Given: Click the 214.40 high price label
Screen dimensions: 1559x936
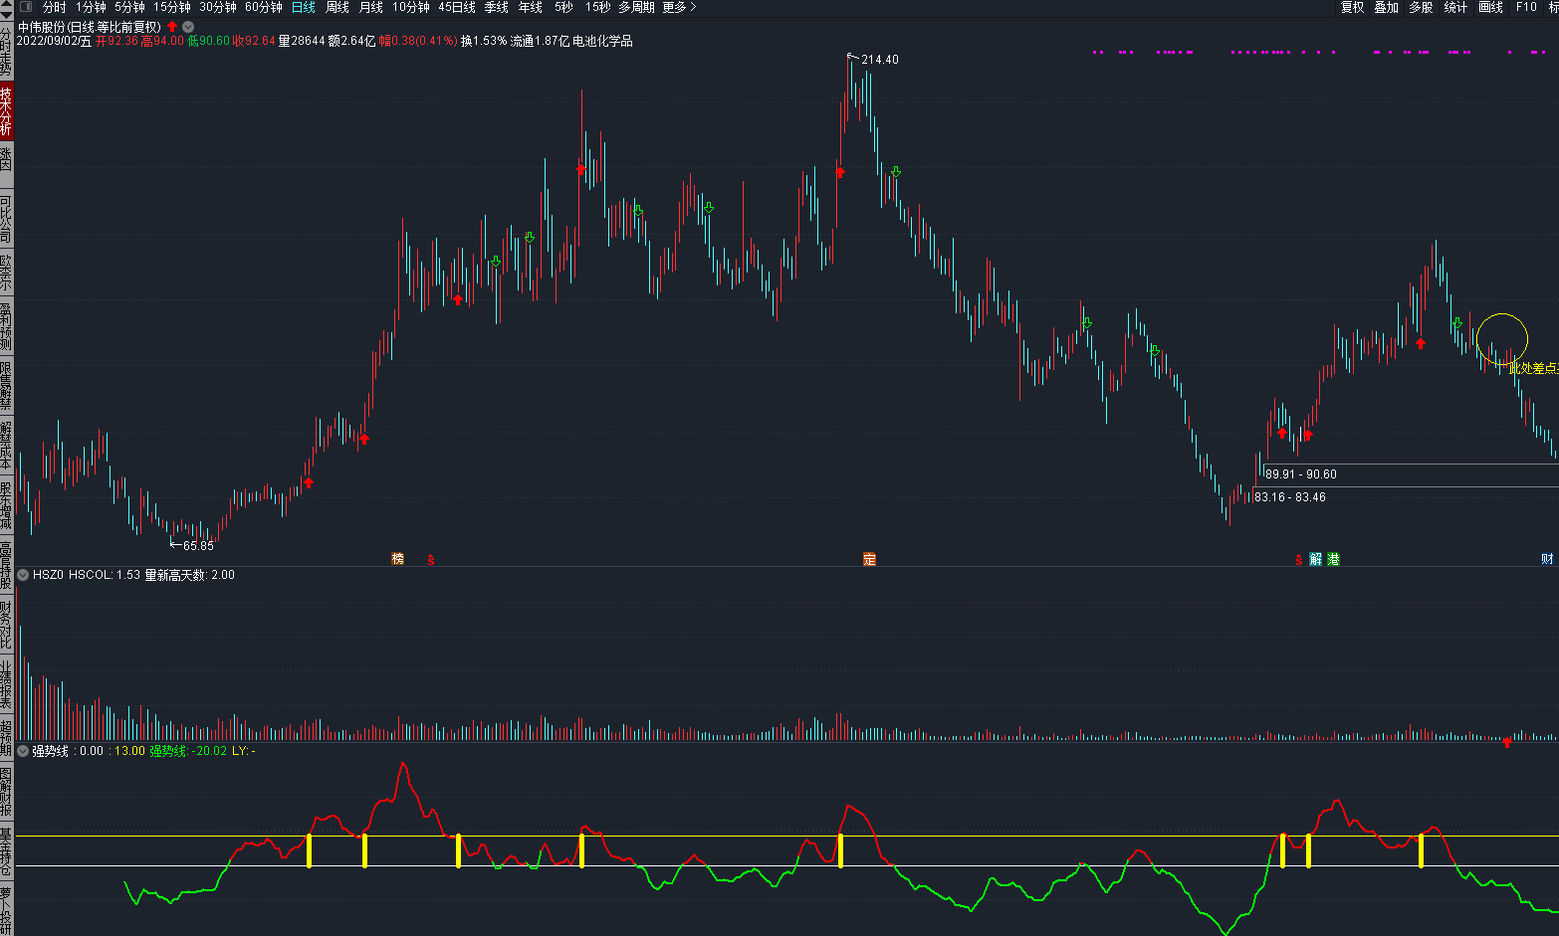Looking at the screenshot, I should pos(880,60).
